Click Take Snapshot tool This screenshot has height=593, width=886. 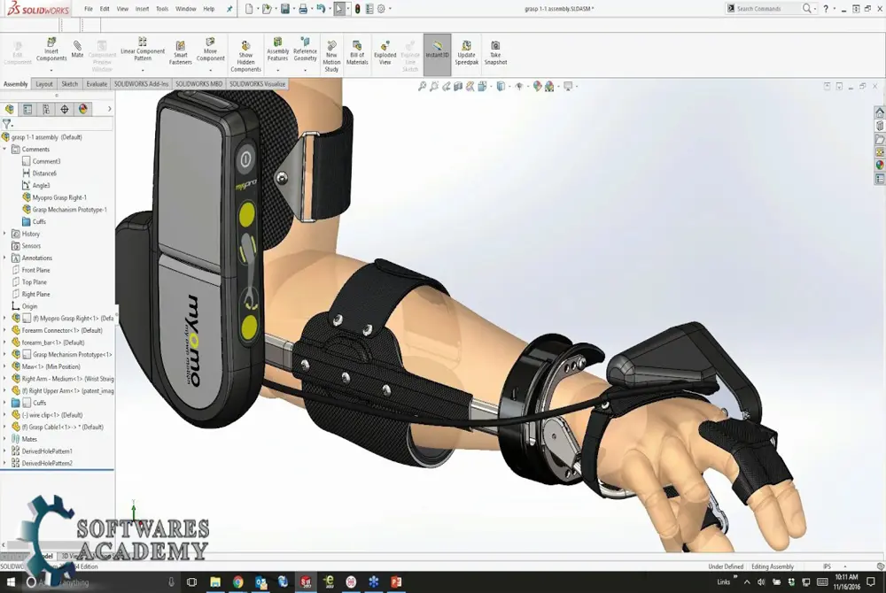point(495,53)
